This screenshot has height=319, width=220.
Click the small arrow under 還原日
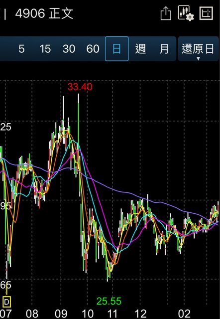click(x=198, y=59)
